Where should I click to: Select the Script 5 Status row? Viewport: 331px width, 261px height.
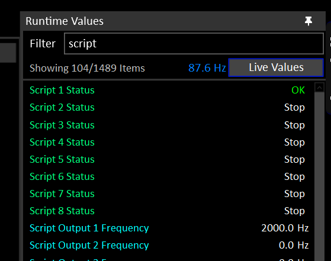pyautogui.click(x=168, y=159)
